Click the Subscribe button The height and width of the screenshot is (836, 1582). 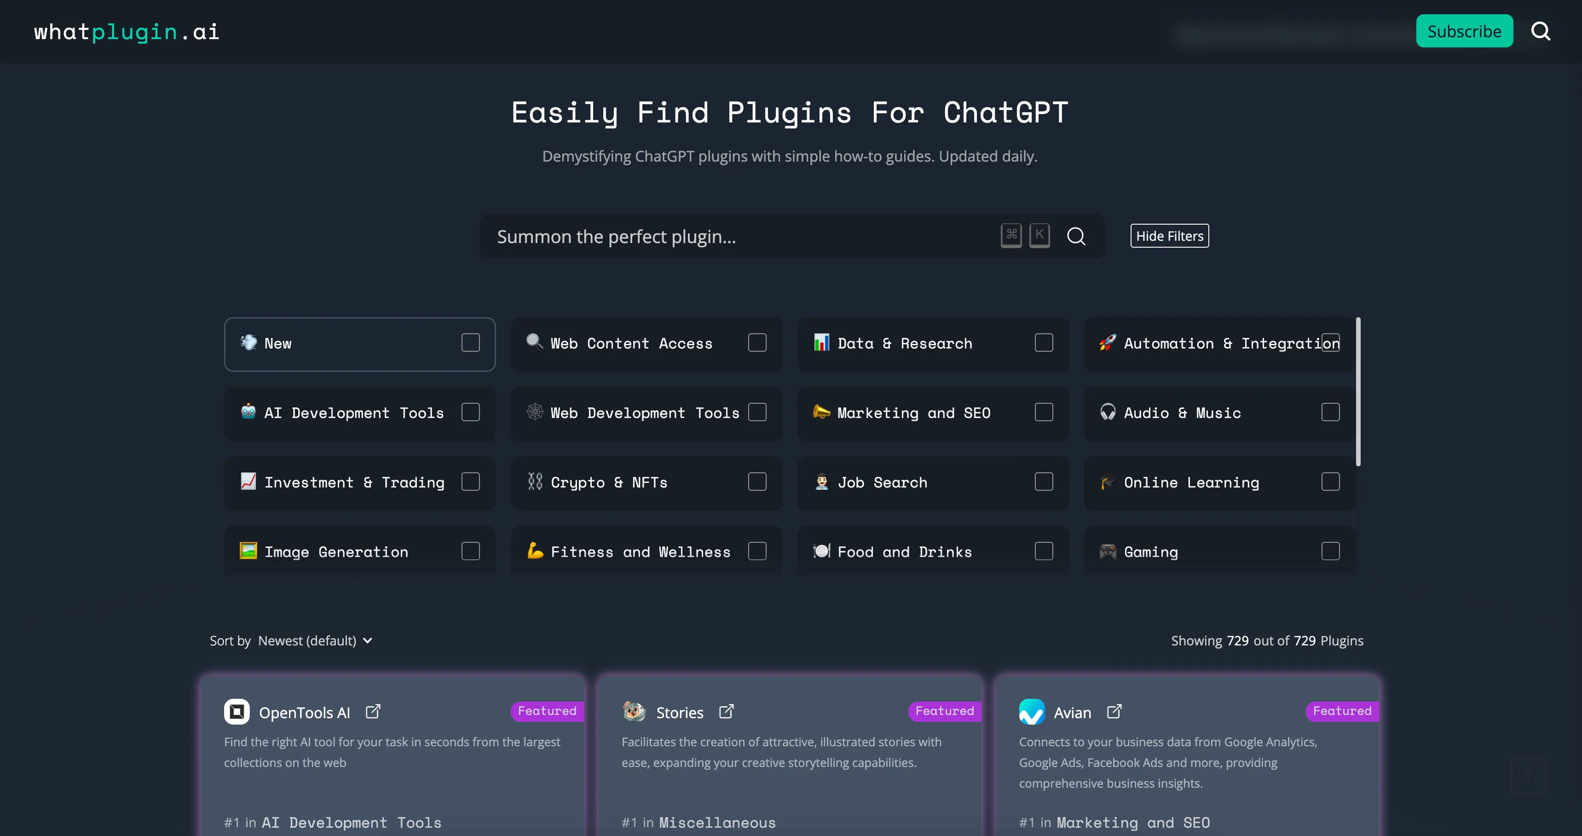[x=1464, y=31]
